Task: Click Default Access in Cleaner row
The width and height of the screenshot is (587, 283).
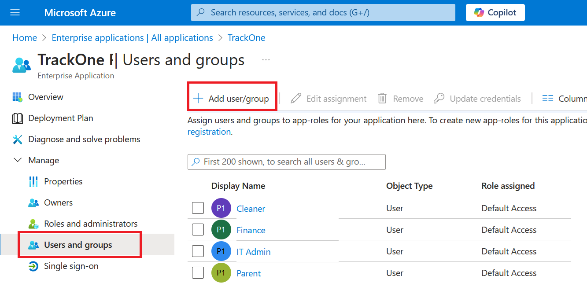Action: click(x=509, y=208)
